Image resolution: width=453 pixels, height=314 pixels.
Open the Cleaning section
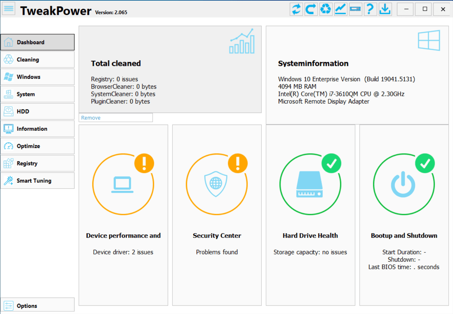[38, 60]
